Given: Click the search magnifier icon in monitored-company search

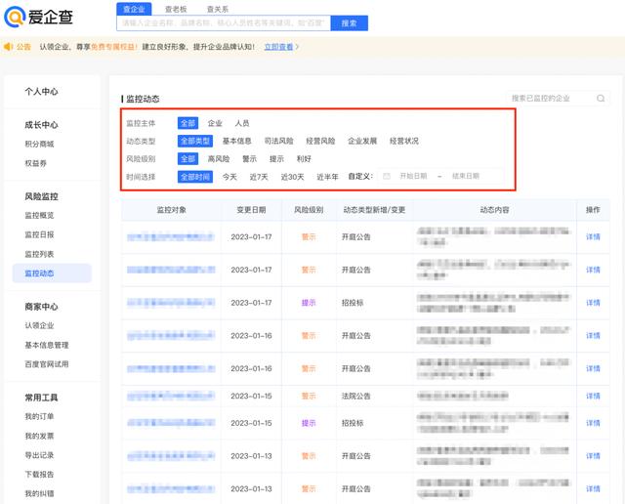Looking at the screenshot, I should point(601,99).
